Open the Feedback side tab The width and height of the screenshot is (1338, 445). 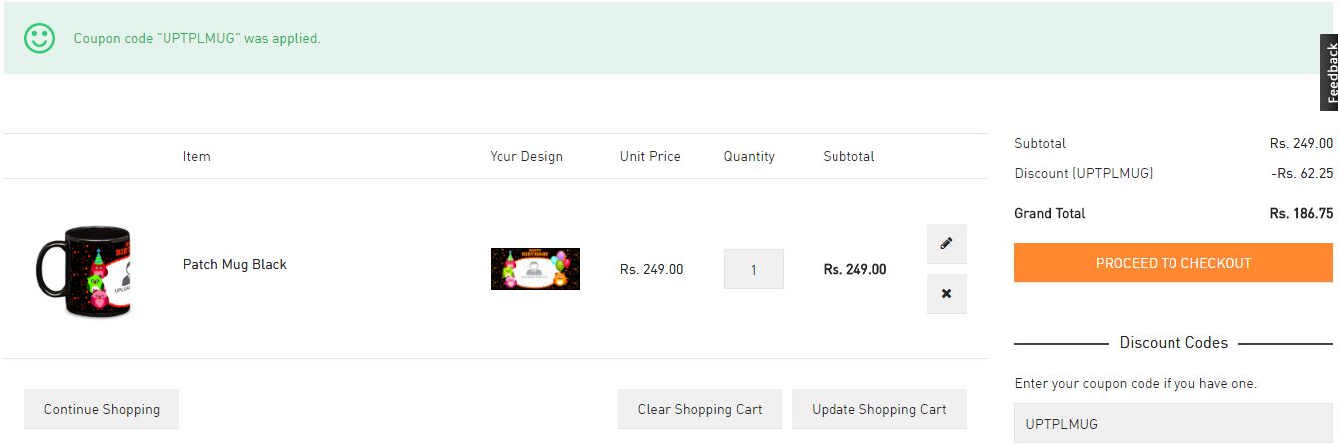tap(1329, 72)
